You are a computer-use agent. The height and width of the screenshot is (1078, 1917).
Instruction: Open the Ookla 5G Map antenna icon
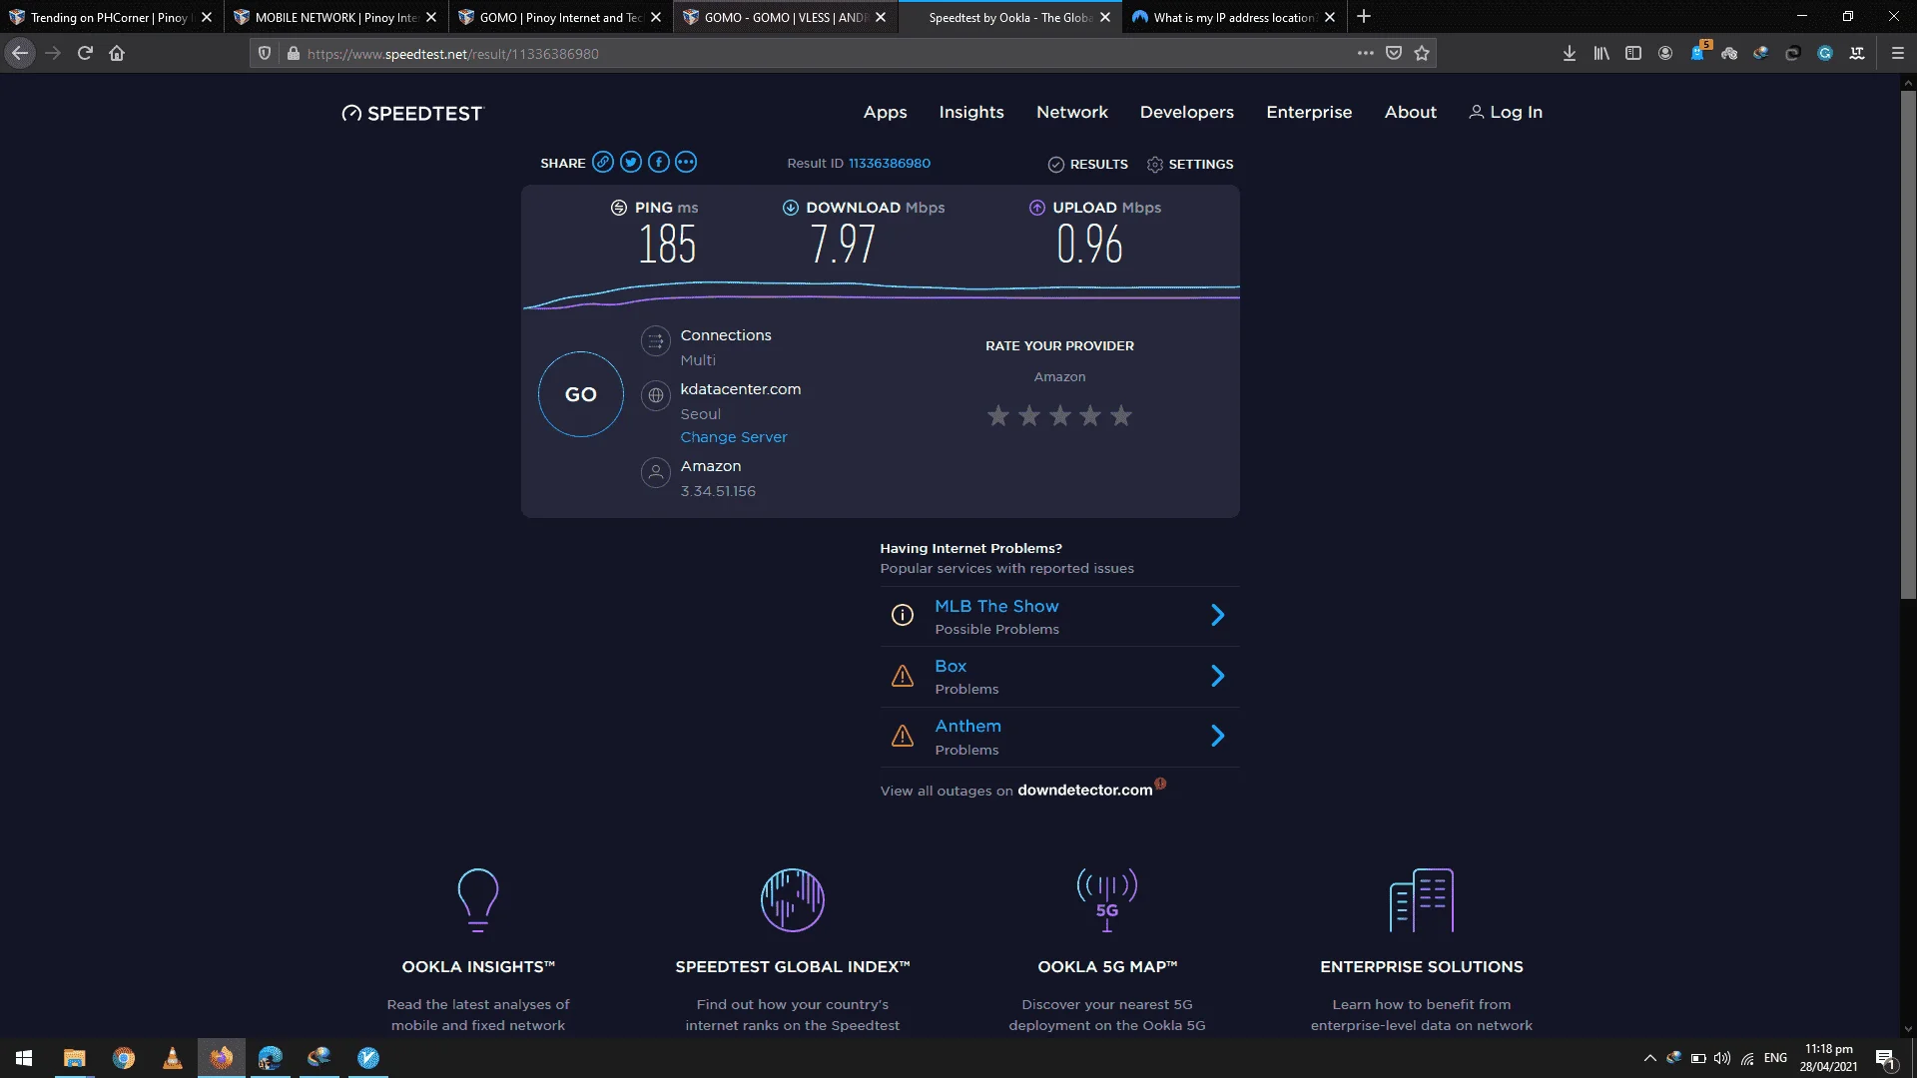click(x=1107, y=900)
